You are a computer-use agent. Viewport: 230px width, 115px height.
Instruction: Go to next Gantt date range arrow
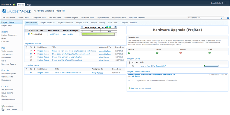pyautogui.click(x=116, y=27)
